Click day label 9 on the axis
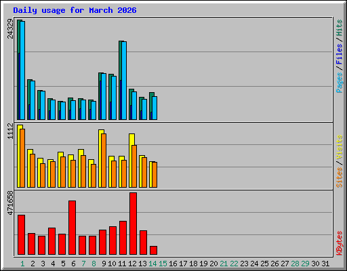This screenshot has height=271, width=347. 104,264
